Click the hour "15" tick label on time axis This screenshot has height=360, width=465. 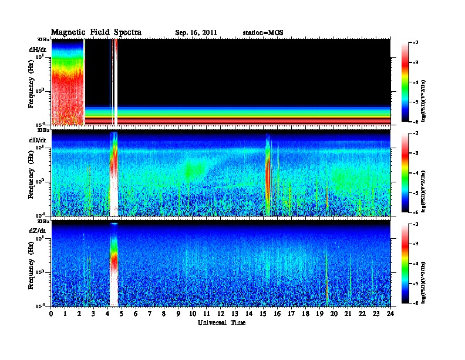tap(263, 314)
